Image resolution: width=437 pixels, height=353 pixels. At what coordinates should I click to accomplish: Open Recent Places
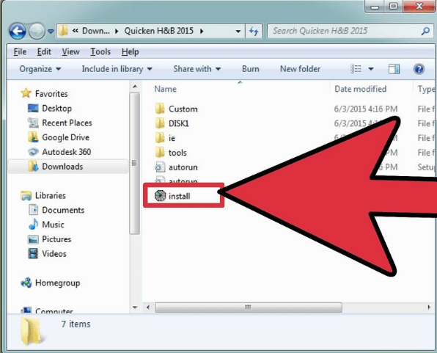[67, 123]
